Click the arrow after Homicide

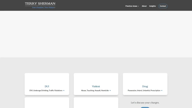tap(110, 90)
